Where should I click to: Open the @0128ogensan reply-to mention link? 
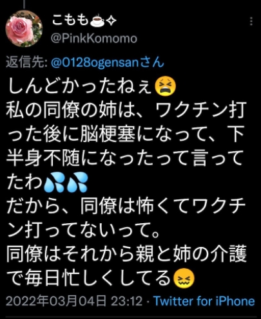[x=108, y=62]
